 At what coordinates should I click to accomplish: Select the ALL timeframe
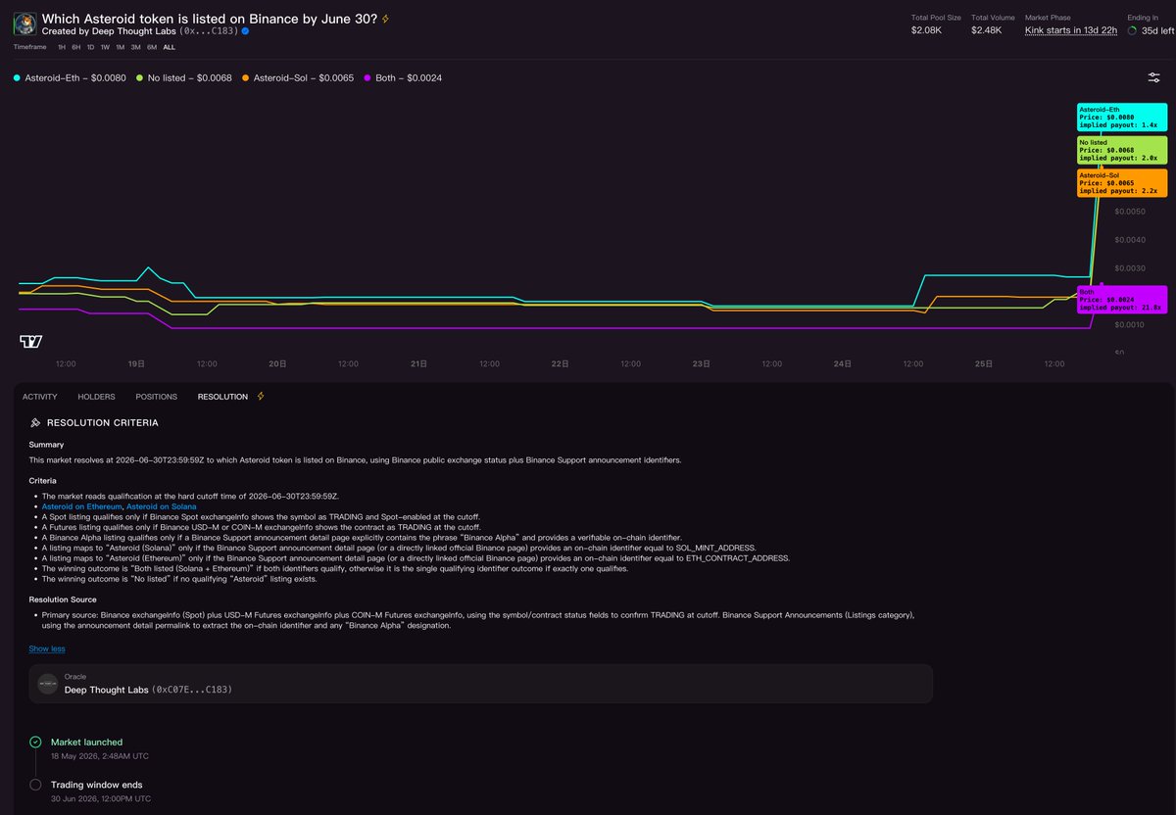pos(170,47)
